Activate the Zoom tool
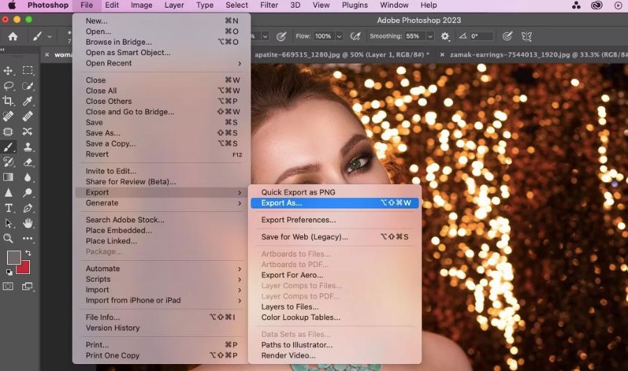 8,238
